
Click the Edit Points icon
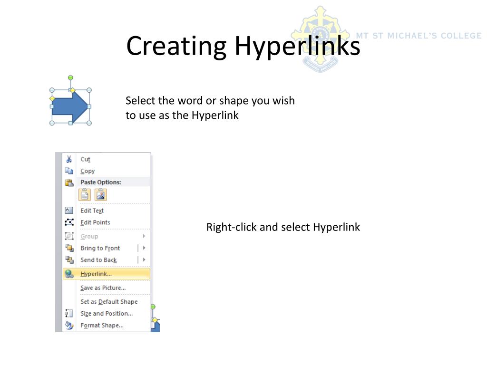click(69, 222)
